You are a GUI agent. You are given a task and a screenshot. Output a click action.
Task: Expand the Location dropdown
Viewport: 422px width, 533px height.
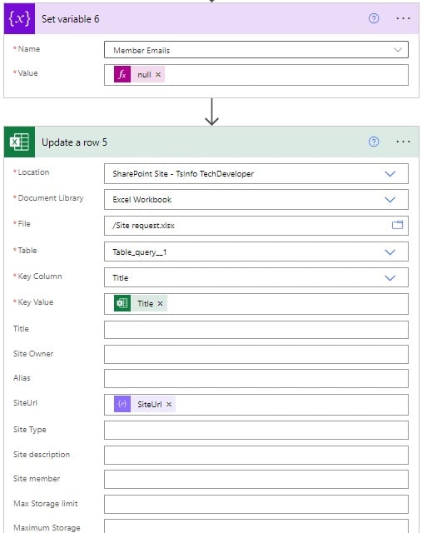[x=390, y=174]
